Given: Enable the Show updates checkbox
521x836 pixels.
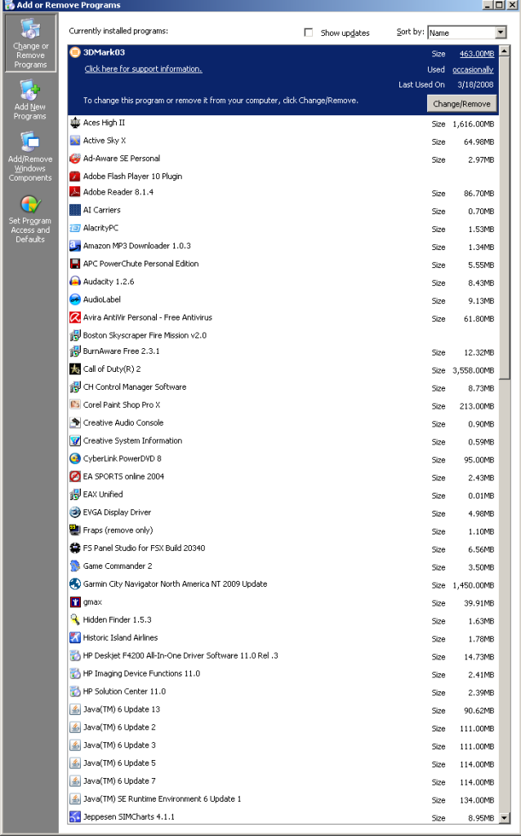Looking at the screenshot, I should [309, 33].
